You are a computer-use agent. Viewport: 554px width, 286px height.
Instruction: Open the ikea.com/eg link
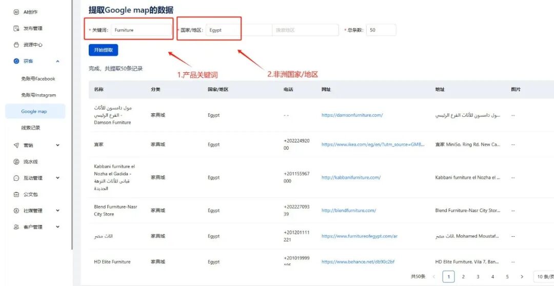tap(373, 145)
